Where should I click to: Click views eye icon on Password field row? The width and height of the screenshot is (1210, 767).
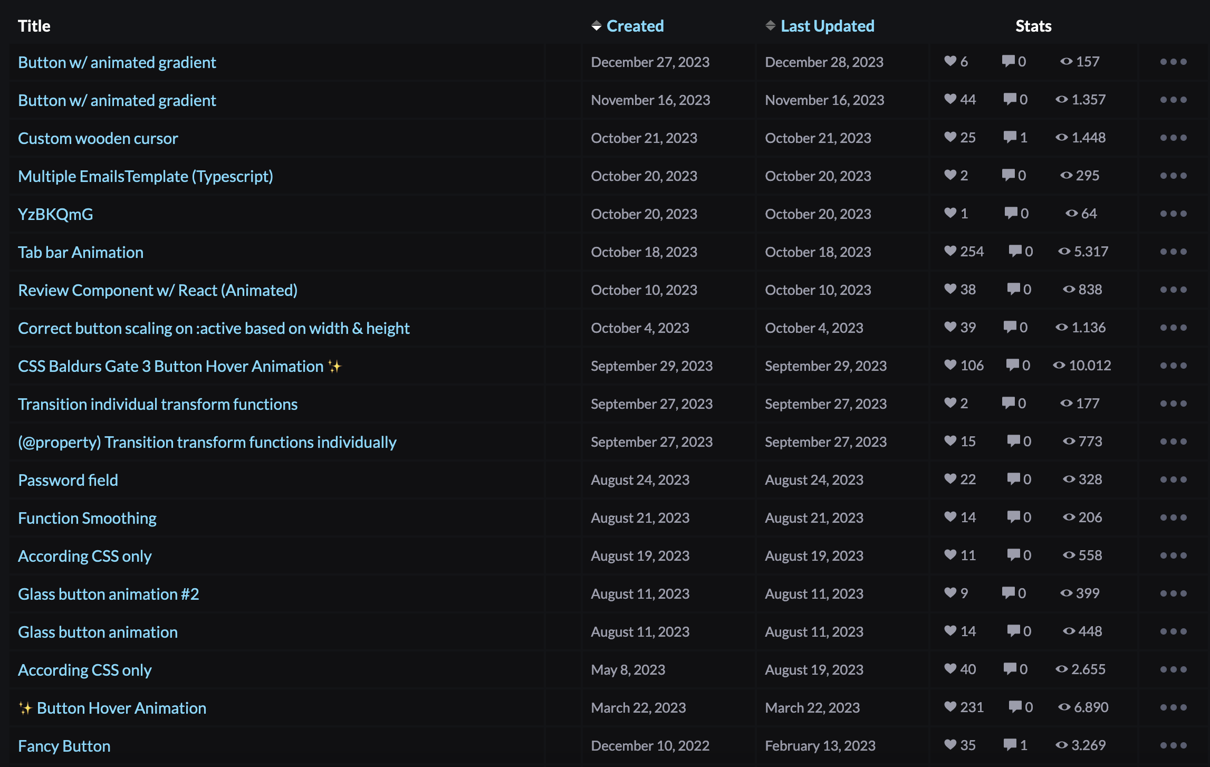(x=1069, y=479)
